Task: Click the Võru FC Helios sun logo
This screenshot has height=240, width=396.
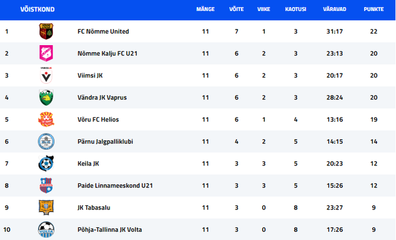Action: (x=46, y=119)
